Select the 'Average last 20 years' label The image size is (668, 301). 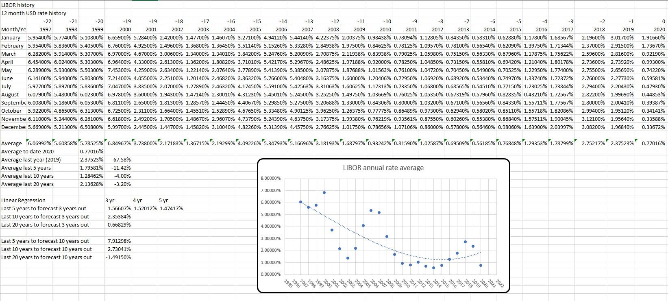(27, 184)
